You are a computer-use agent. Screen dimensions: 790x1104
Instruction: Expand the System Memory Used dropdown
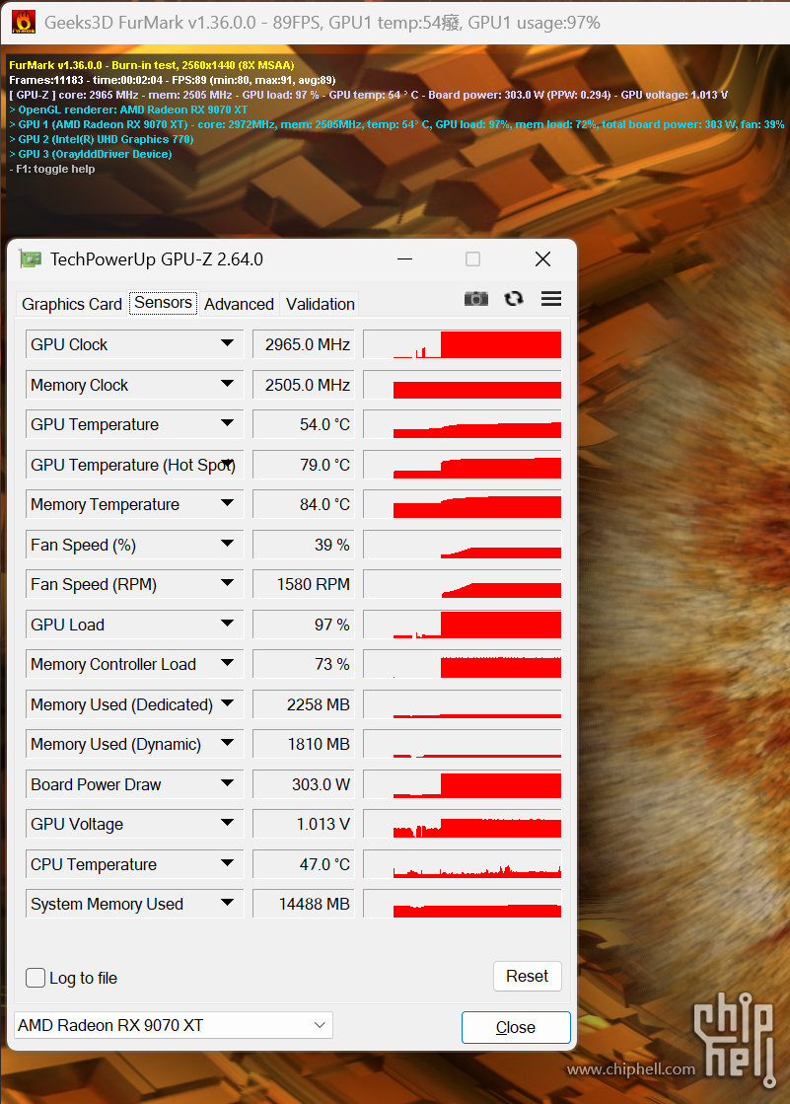coord(227,903)
